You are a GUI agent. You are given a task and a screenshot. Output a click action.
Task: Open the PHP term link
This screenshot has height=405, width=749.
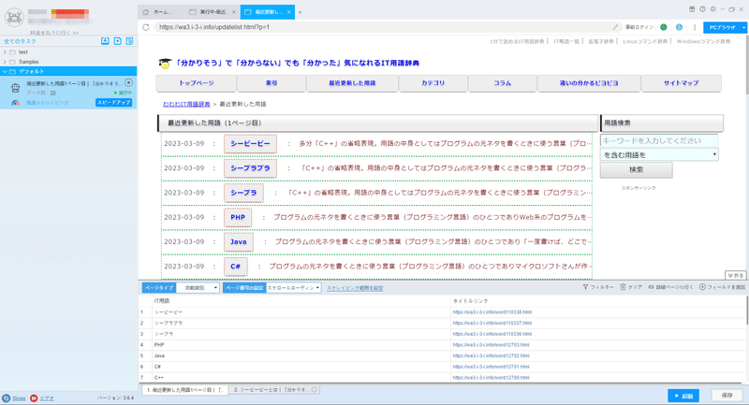(x=238, y=218)
